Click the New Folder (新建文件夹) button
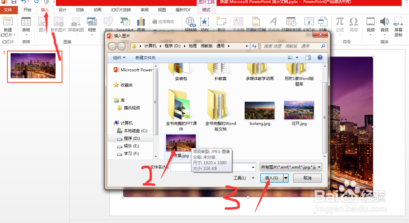 pos(145,57)
